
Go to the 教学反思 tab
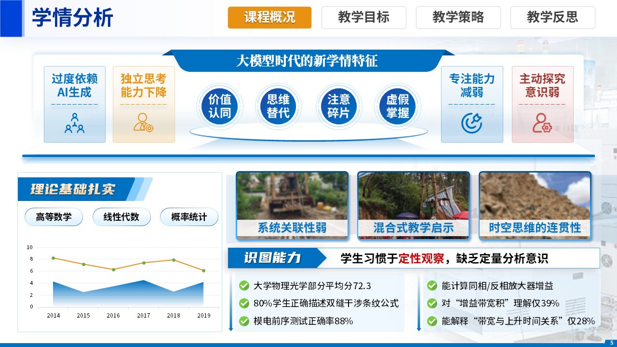552,18
